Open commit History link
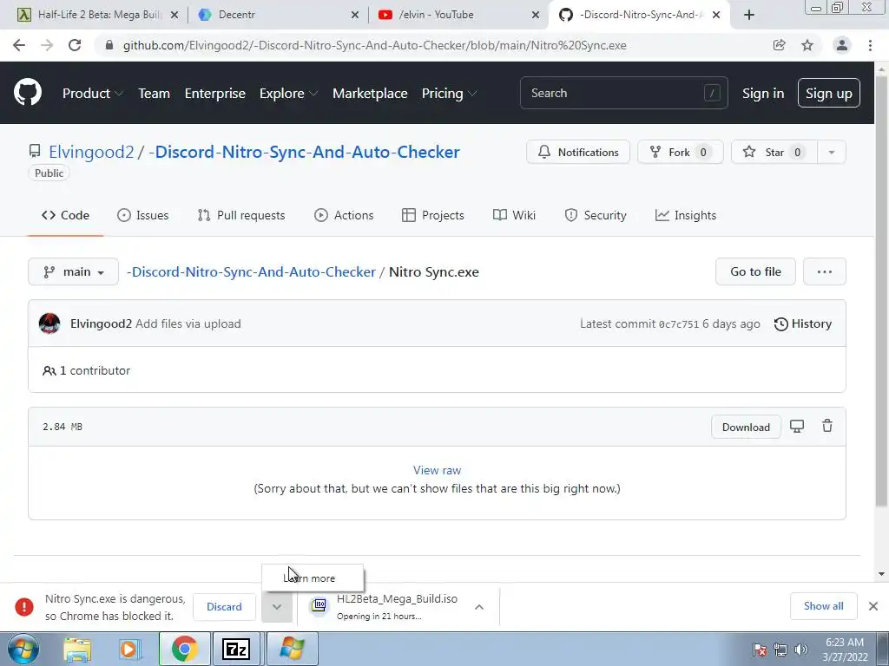This screenshot has height=666, width=889. coord(803,324)
